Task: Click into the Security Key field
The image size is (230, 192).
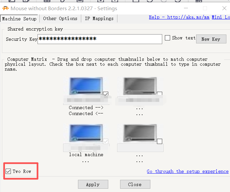Action: 100,39
